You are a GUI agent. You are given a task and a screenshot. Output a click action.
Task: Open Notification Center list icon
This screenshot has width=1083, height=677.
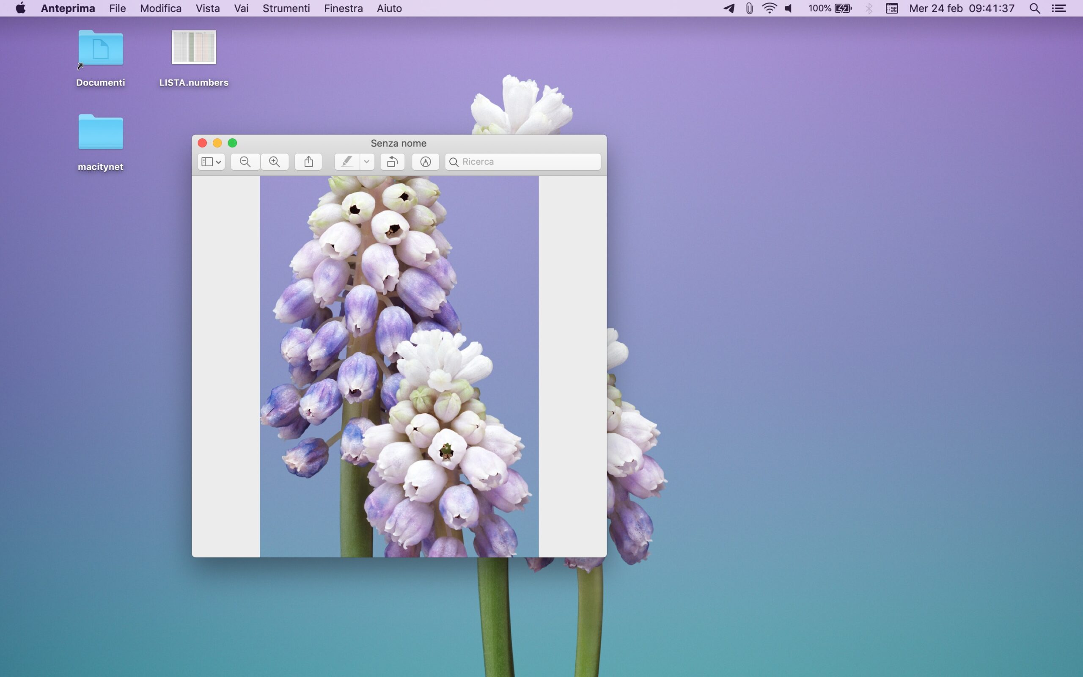tap(1059, 8)
